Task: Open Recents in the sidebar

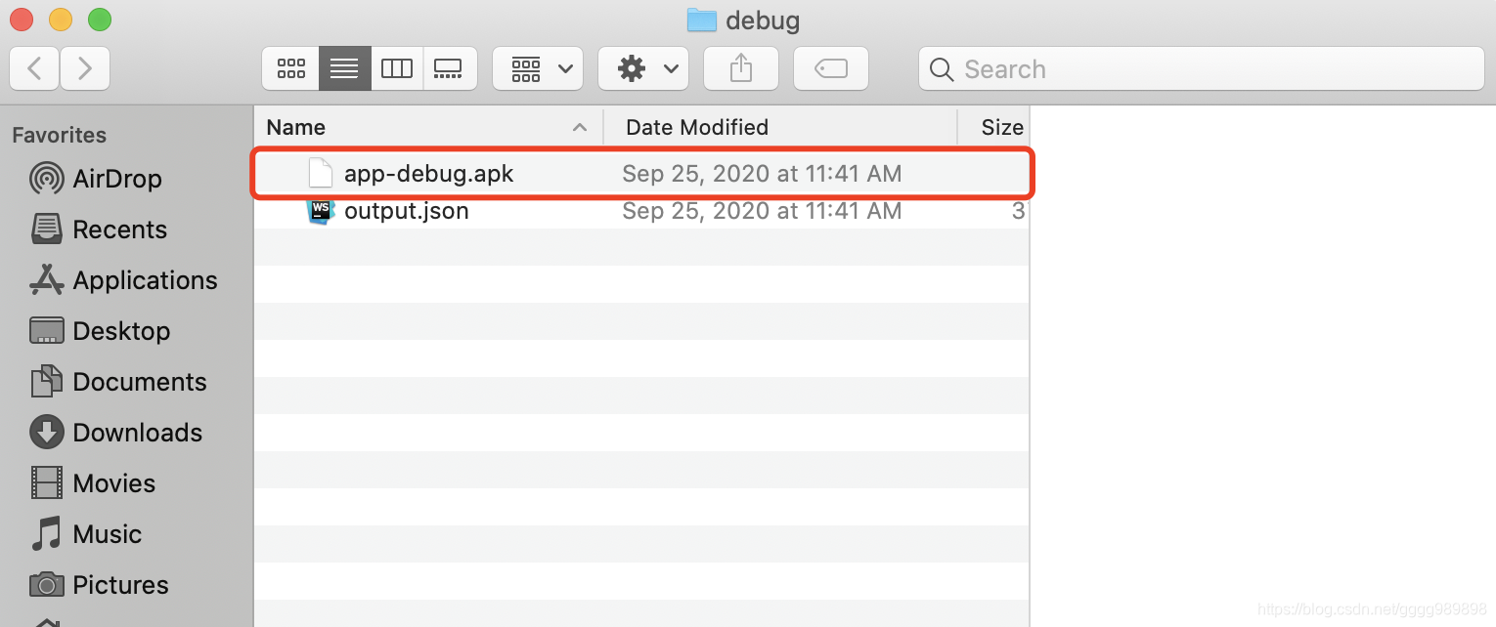Action: [99, 230]
